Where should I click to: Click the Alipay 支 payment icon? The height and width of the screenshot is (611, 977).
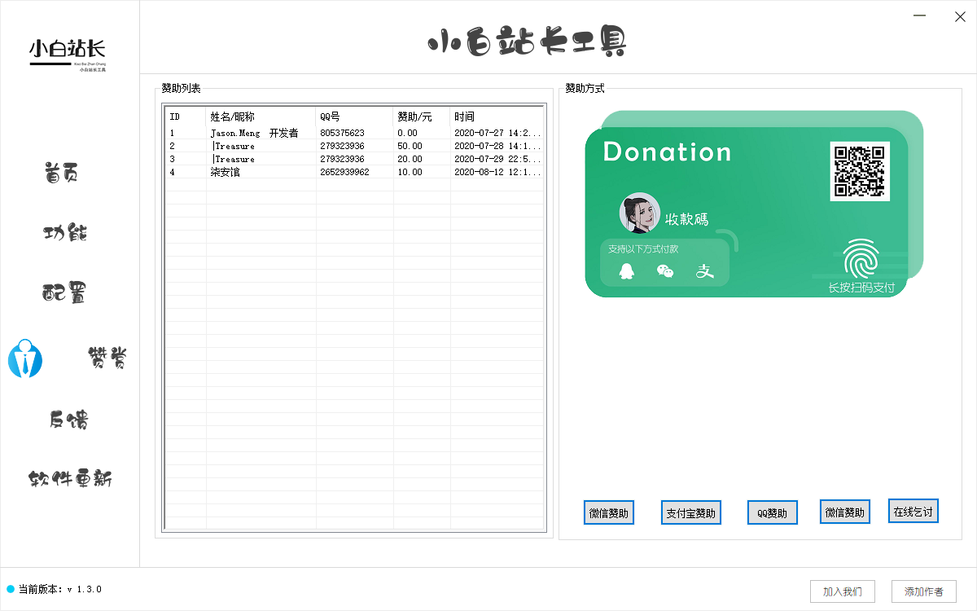click(x=704, y=271)
